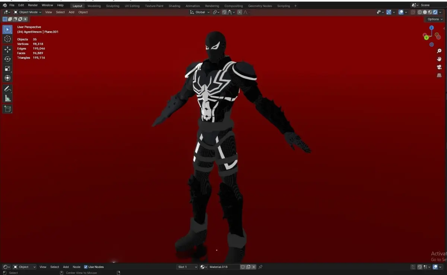
Task: Open the pivot point dropdown
Action: click(x=216, y=12)
